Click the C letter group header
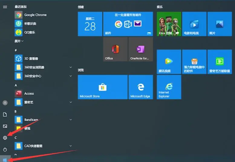Image resolution: width=235 pixels, height=162 pixels. 16,138
